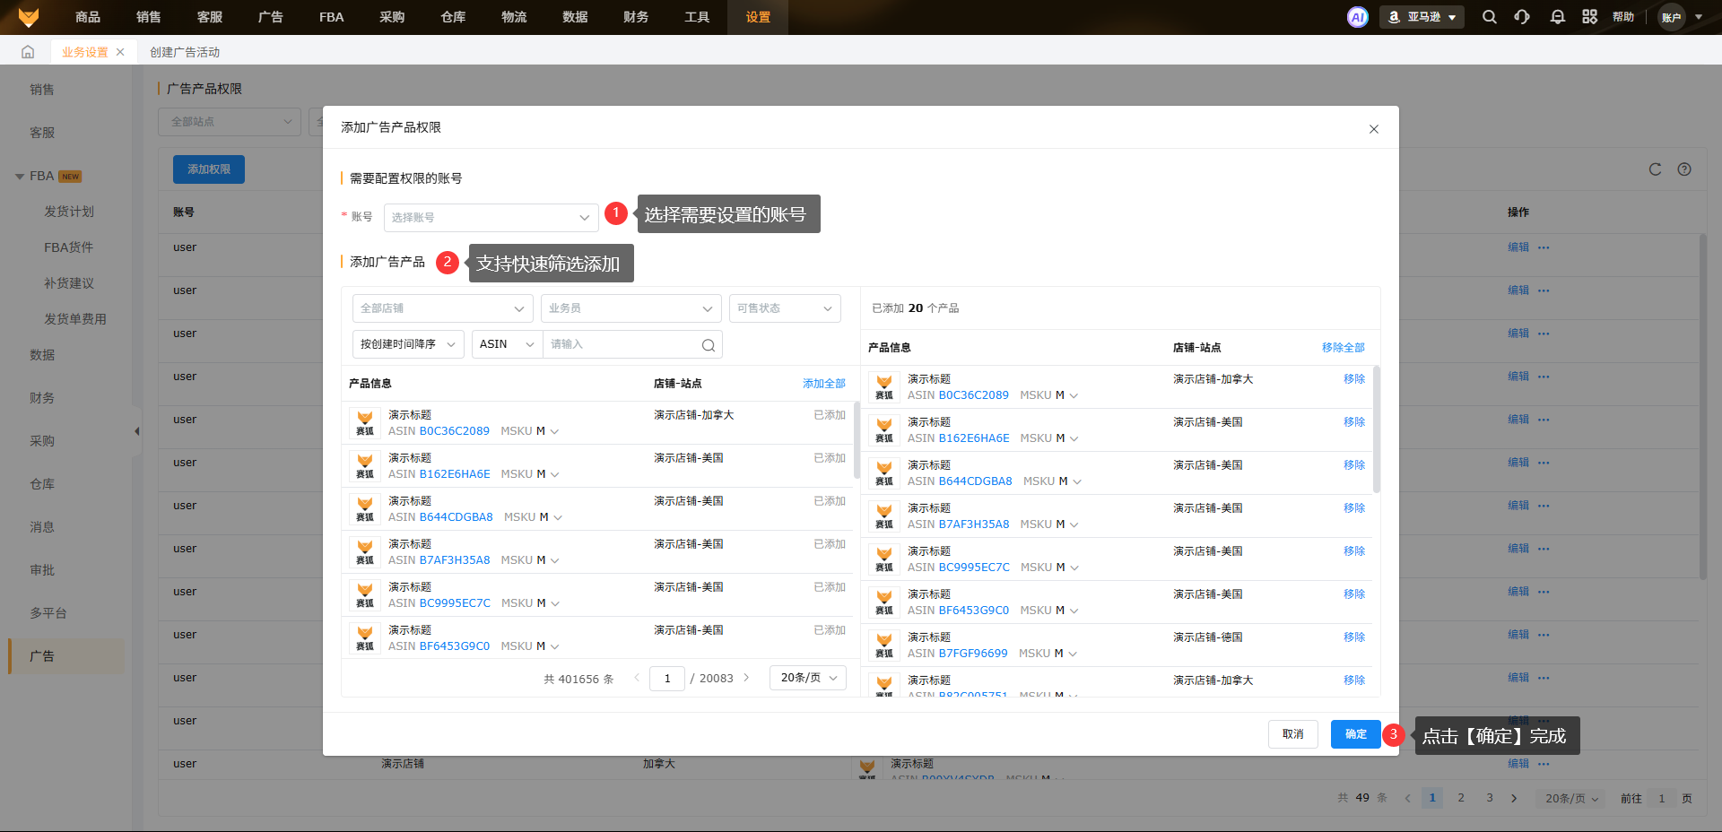Click the AI assistant icon
Viewport: 1722px width, 832px height.
point(1357,17)
